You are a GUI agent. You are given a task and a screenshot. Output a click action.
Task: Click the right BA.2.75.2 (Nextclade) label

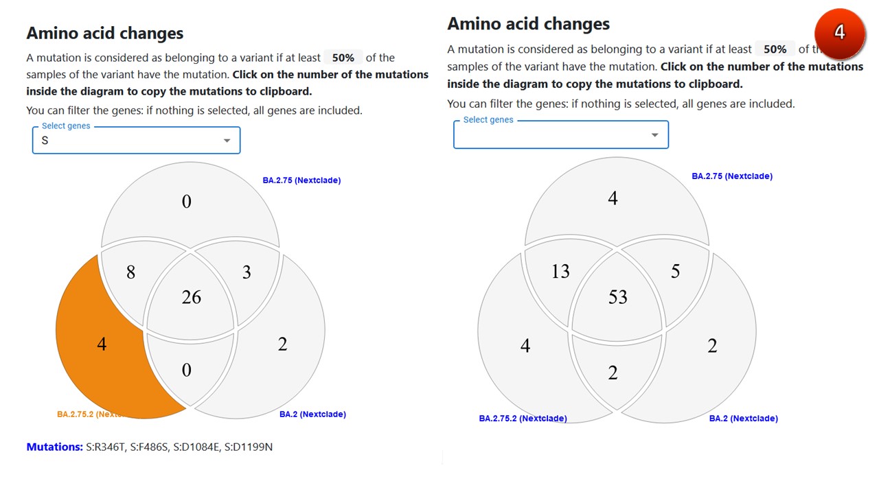[523, 419]
